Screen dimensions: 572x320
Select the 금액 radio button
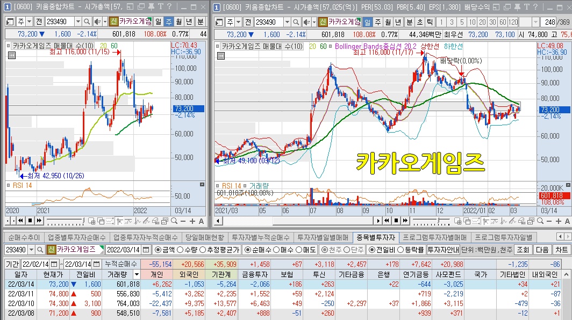tap(158, 250)
